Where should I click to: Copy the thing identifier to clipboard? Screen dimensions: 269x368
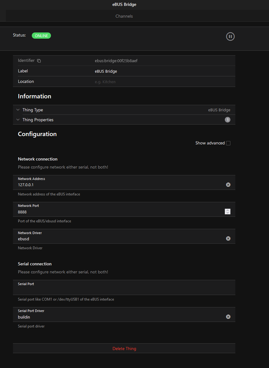pyautogui.click(x=39, y=61)
